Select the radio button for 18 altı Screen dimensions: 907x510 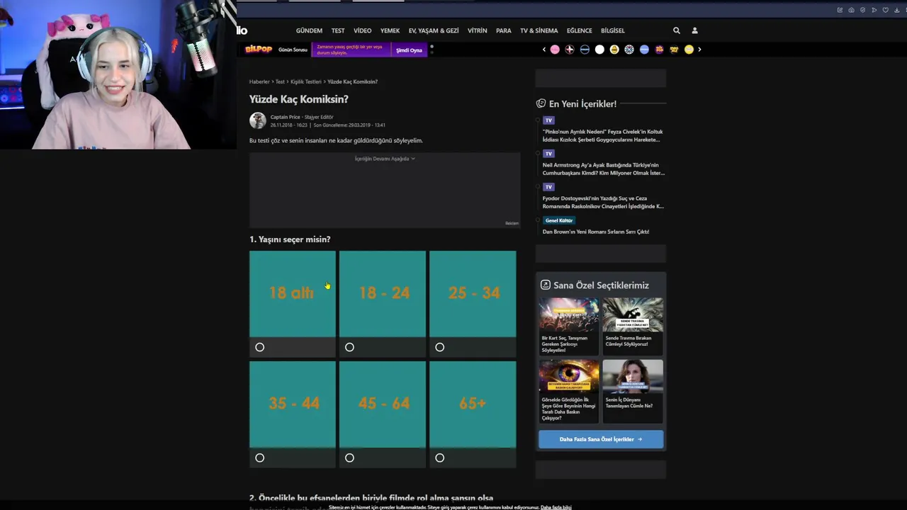260,347
